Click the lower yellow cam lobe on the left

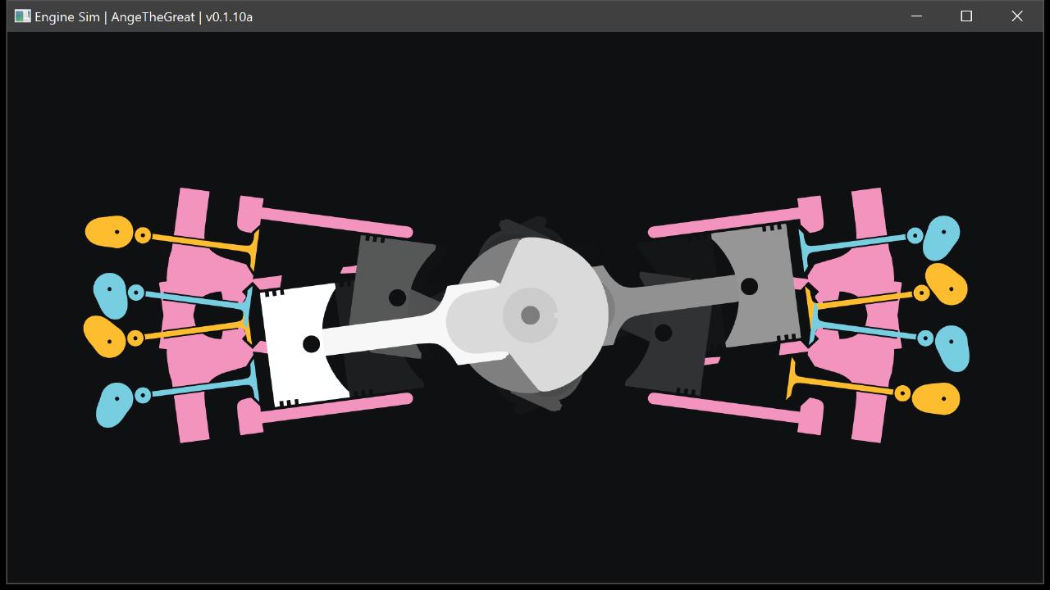click(x=105, y=336)
